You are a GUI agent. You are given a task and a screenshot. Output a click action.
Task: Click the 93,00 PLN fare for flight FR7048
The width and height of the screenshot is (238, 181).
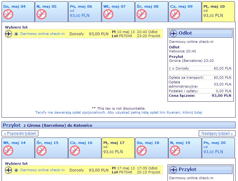(x=99, y=170)
